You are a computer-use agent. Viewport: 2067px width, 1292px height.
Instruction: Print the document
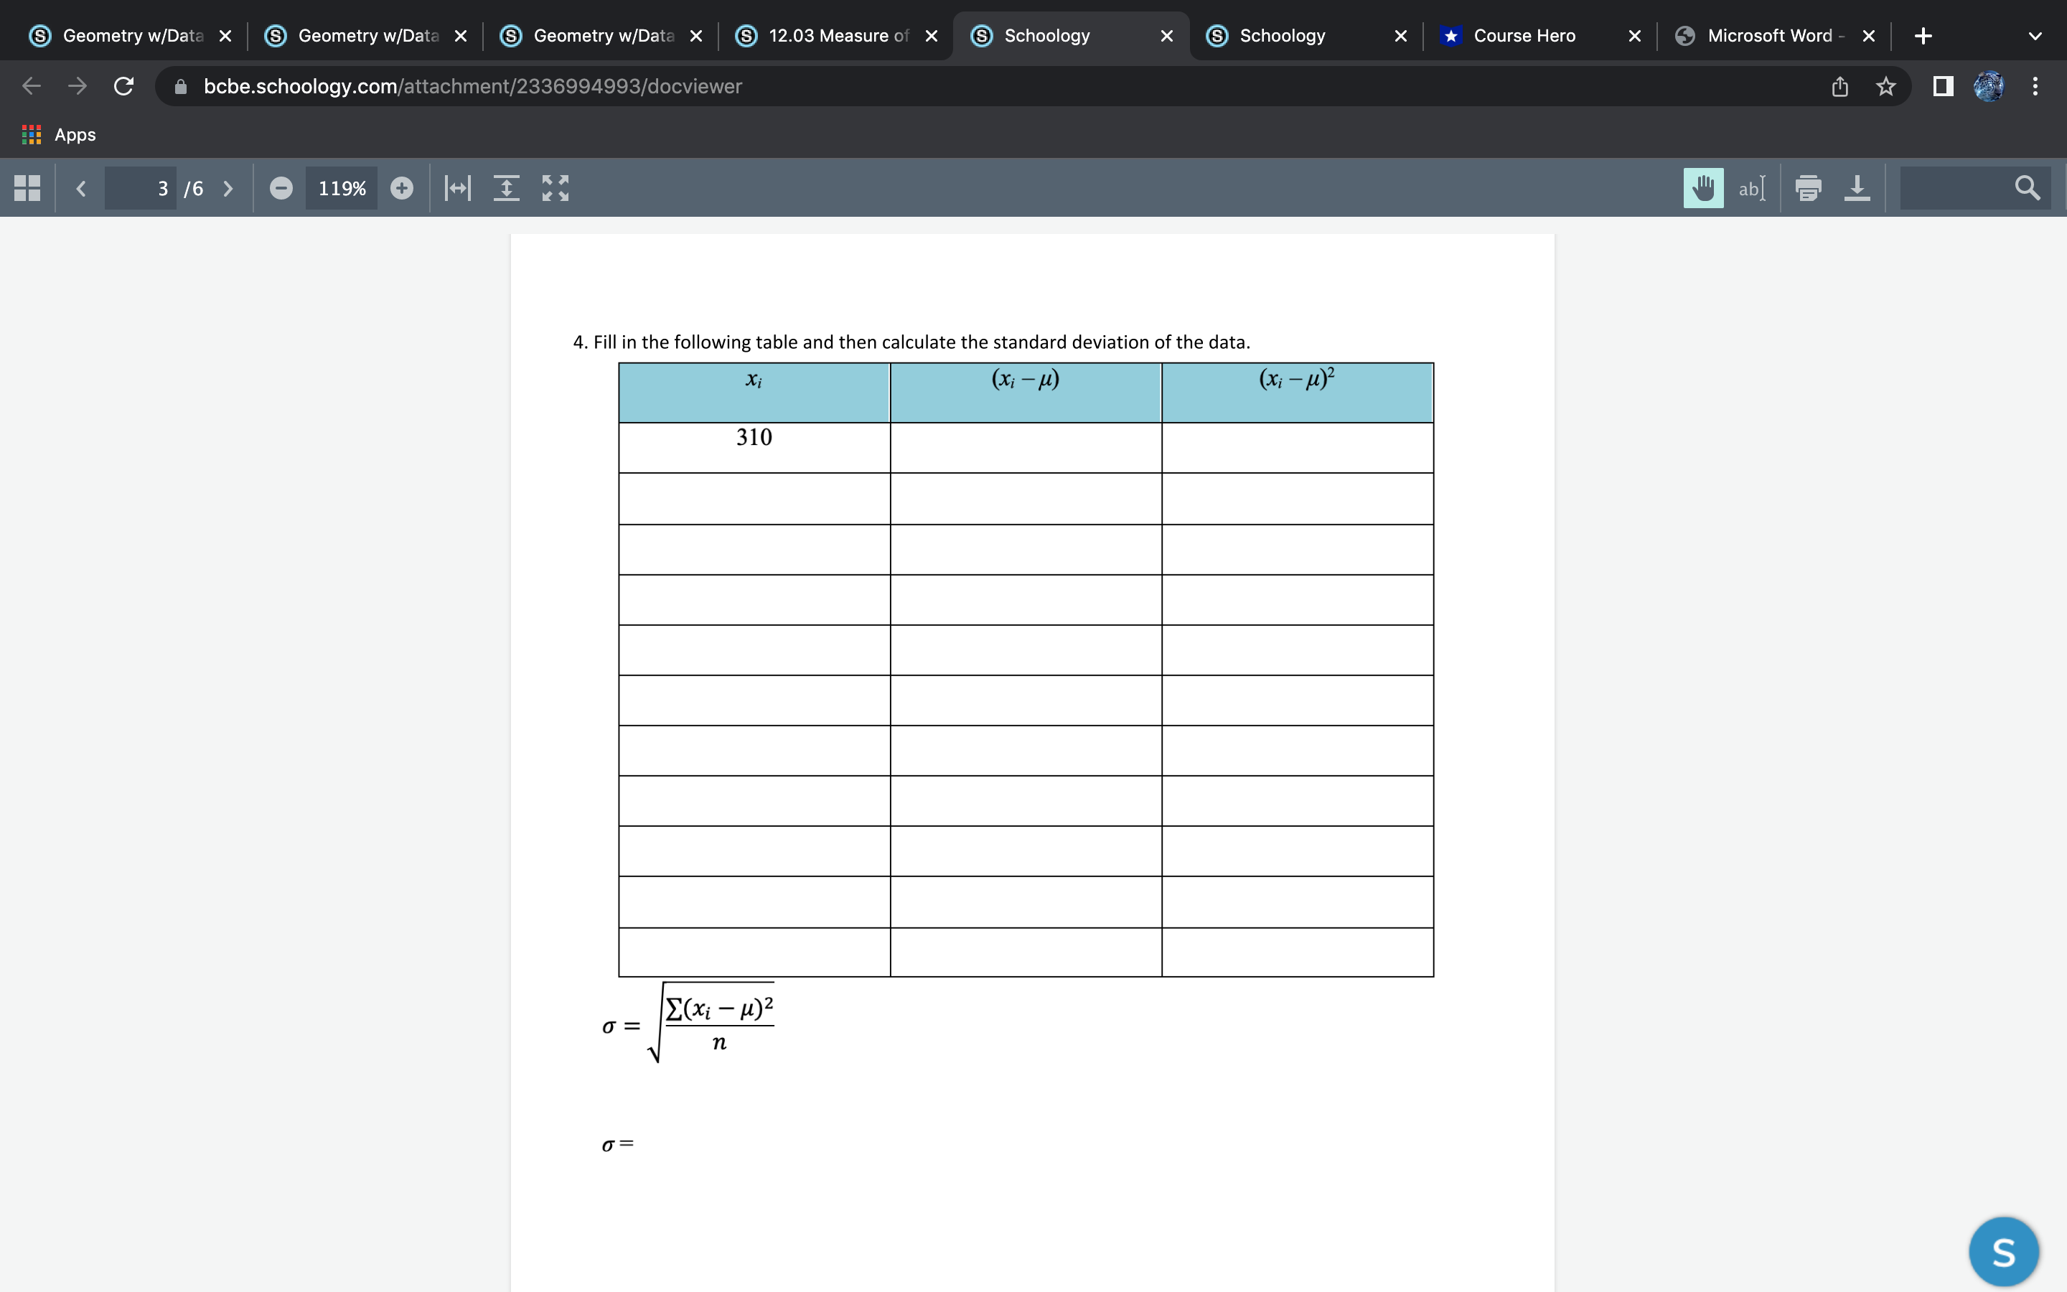coord(1808,188)
